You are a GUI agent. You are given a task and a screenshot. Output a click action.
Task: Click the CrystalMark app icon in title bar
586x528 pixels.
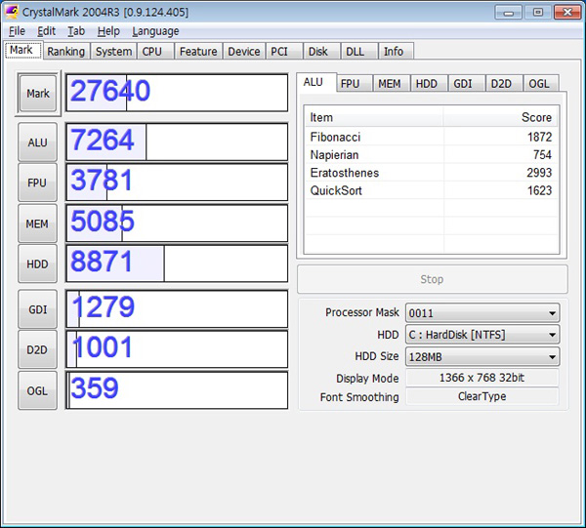tap(11, 12)
